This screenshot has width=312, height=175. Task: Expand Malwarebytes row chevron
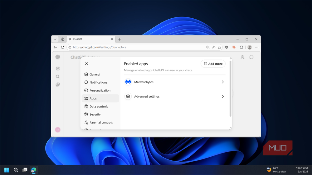click(223, 82)
